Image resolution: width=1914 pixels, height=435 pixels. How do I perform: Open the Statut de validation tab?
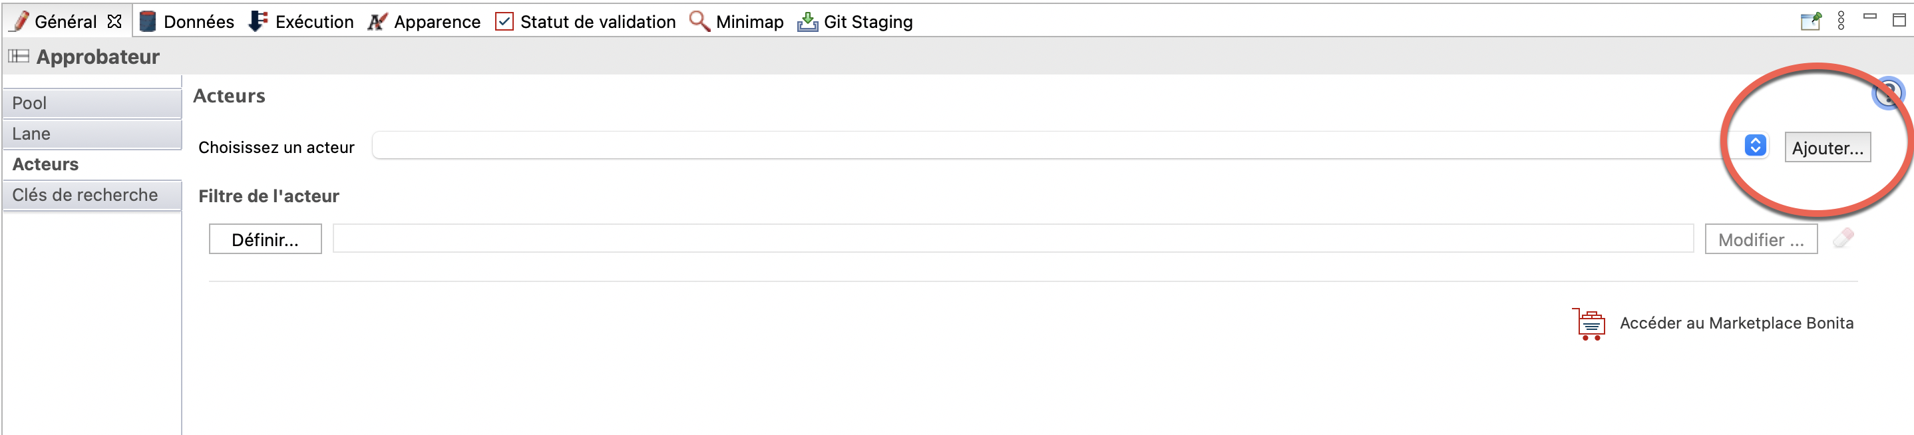pyautogui.click(x=586, y=21)
